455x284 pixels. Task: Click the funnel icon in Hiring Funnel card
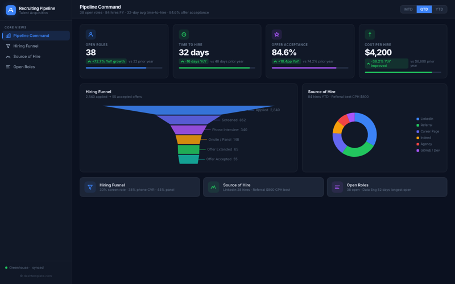pos(90,187)
